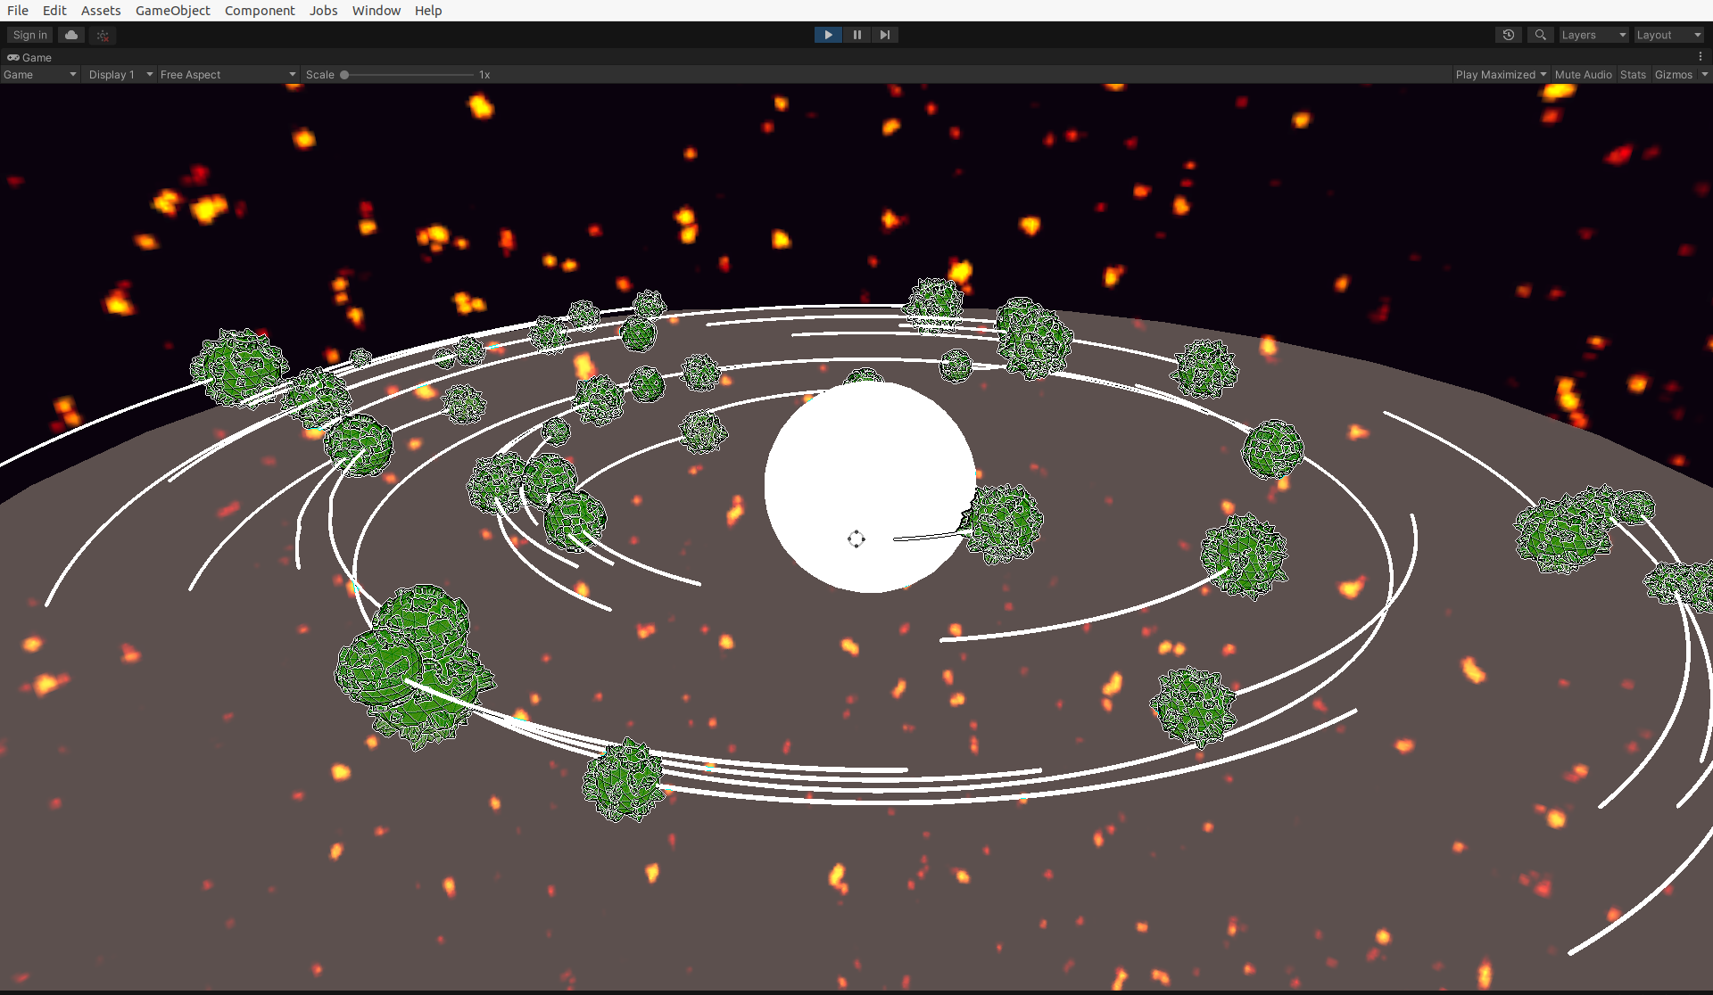The image size is (1713, 995).
Task: Toggle Mute Audio in Game view
Action: pyautogui.click(x=1583, y=75)
